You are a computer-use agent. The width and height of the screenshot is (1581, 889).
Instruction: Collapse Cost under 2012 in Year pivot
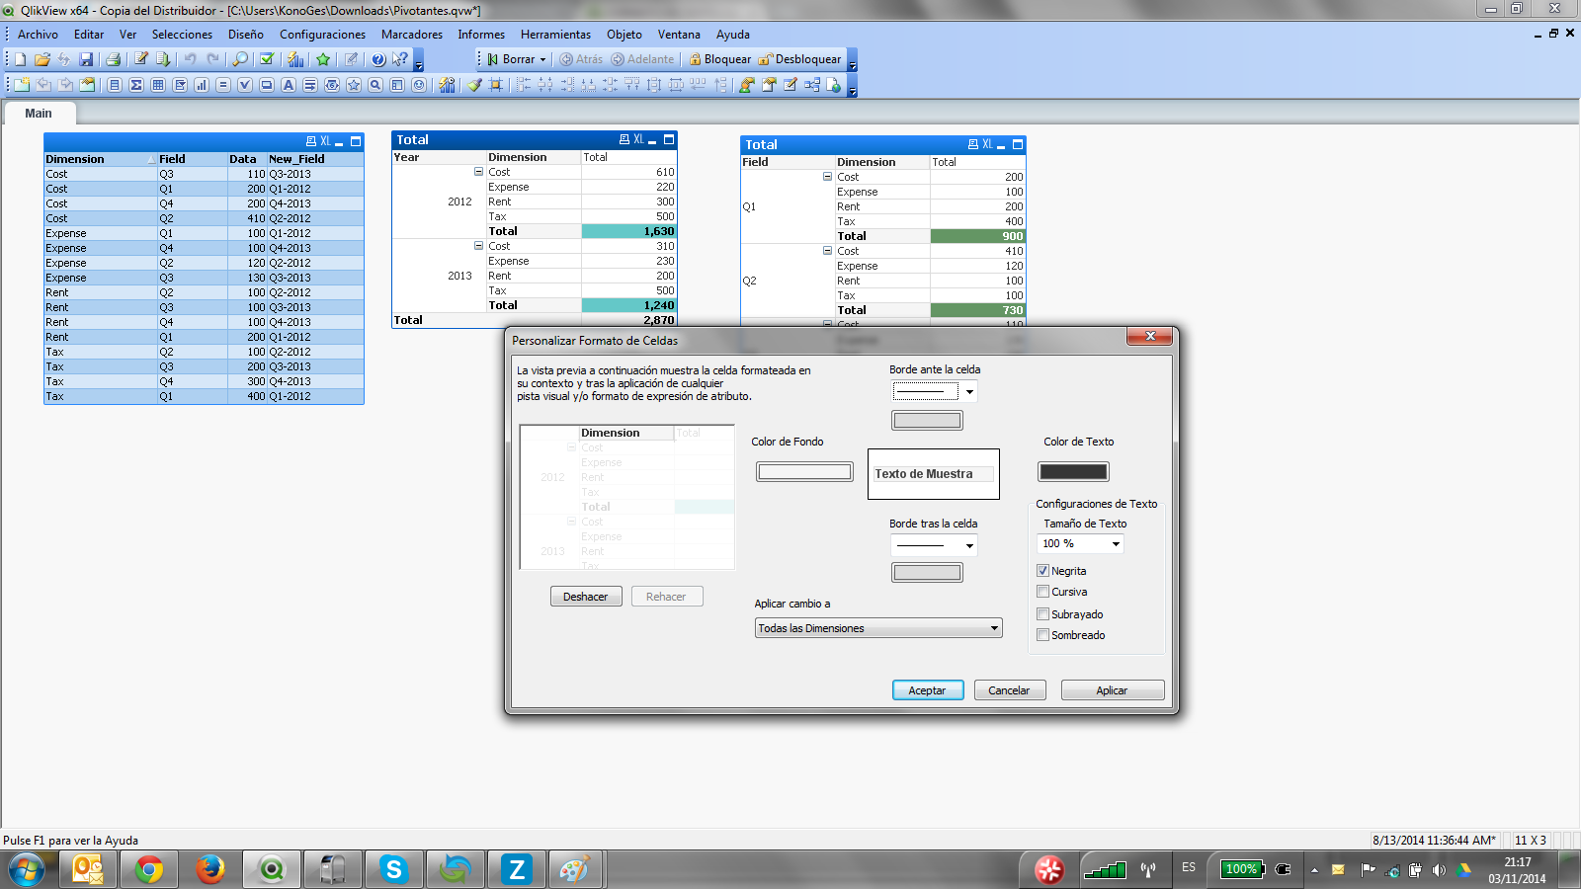point(478,172)
